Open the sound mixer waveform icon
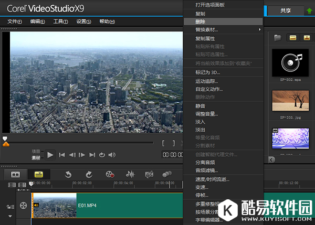 (x=130, y=174)
